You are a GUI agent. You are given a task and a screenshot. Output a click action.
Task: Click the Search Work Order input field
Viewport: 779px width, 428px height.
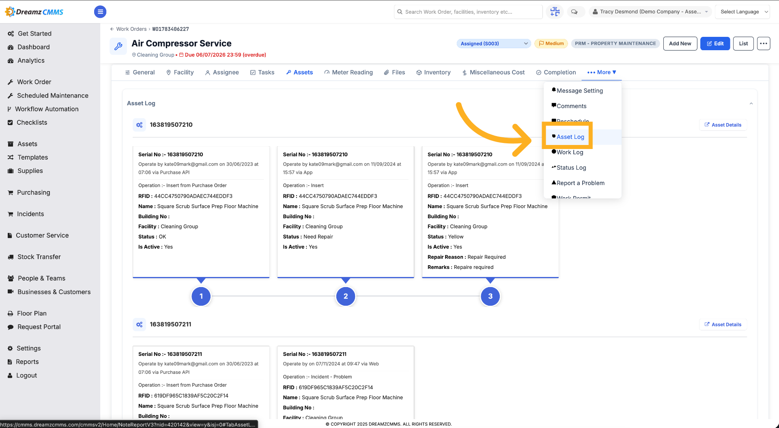coord(468,12)
